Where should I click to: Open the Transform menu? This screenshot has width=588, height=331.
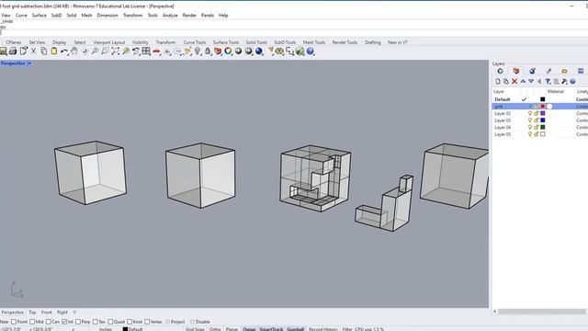[132, 16]
